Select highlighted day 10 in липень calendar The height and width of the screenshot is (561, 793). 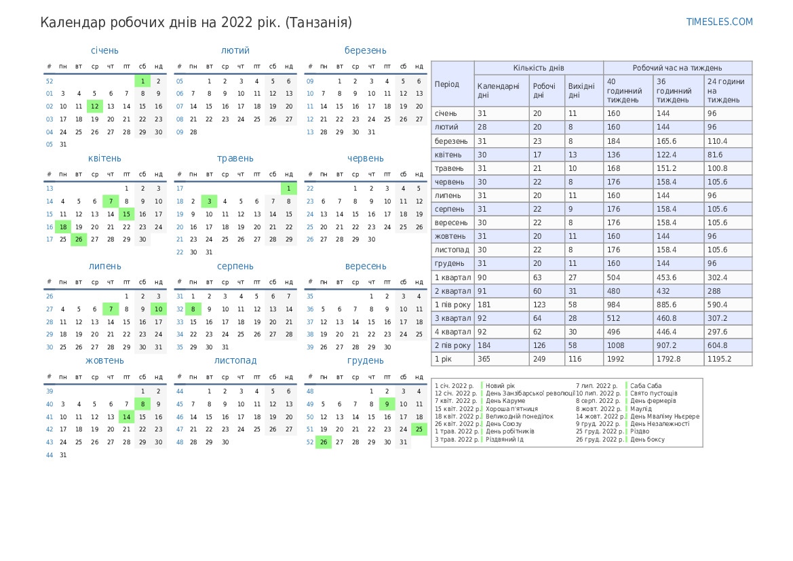click(x=158, y=309)
